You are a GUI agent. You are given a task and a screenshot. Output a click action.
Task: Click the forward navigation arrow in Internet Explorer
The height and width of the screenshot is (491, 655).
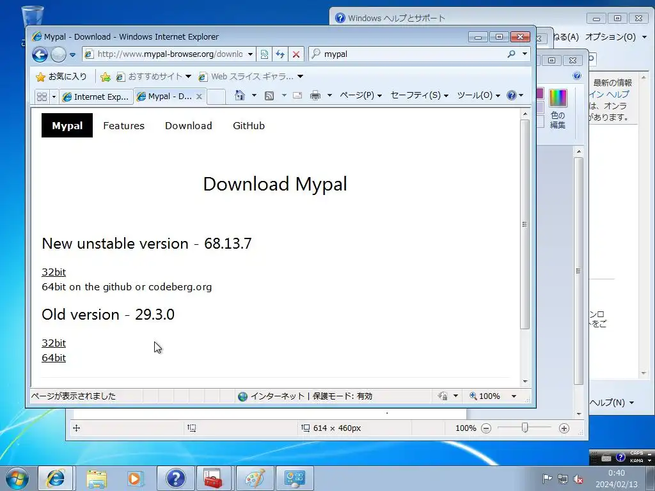(x=58, y=54)
